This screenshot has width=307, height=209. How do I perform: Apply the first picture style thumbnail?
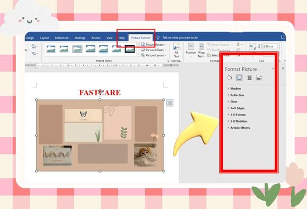(51, 49)
